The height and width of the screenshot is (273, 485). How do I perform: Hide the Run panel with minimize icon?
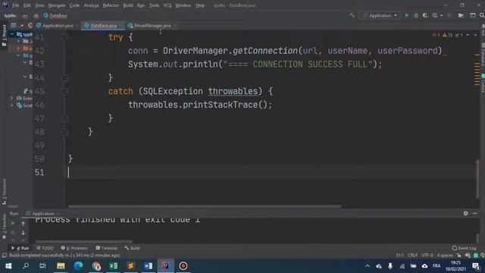(x=475, y=213)
